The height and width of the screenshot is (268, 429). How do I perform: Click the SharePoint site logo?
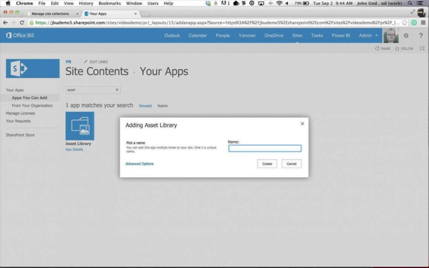coord(33,68)
